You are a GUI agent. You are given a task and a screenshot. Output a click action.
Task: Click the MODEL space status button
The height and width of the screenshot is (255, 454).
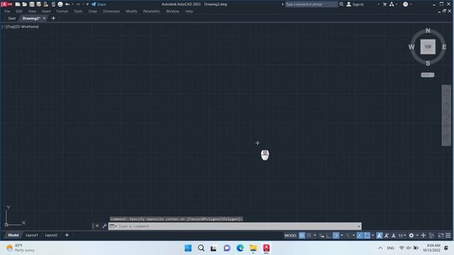(x=290, y=236)
